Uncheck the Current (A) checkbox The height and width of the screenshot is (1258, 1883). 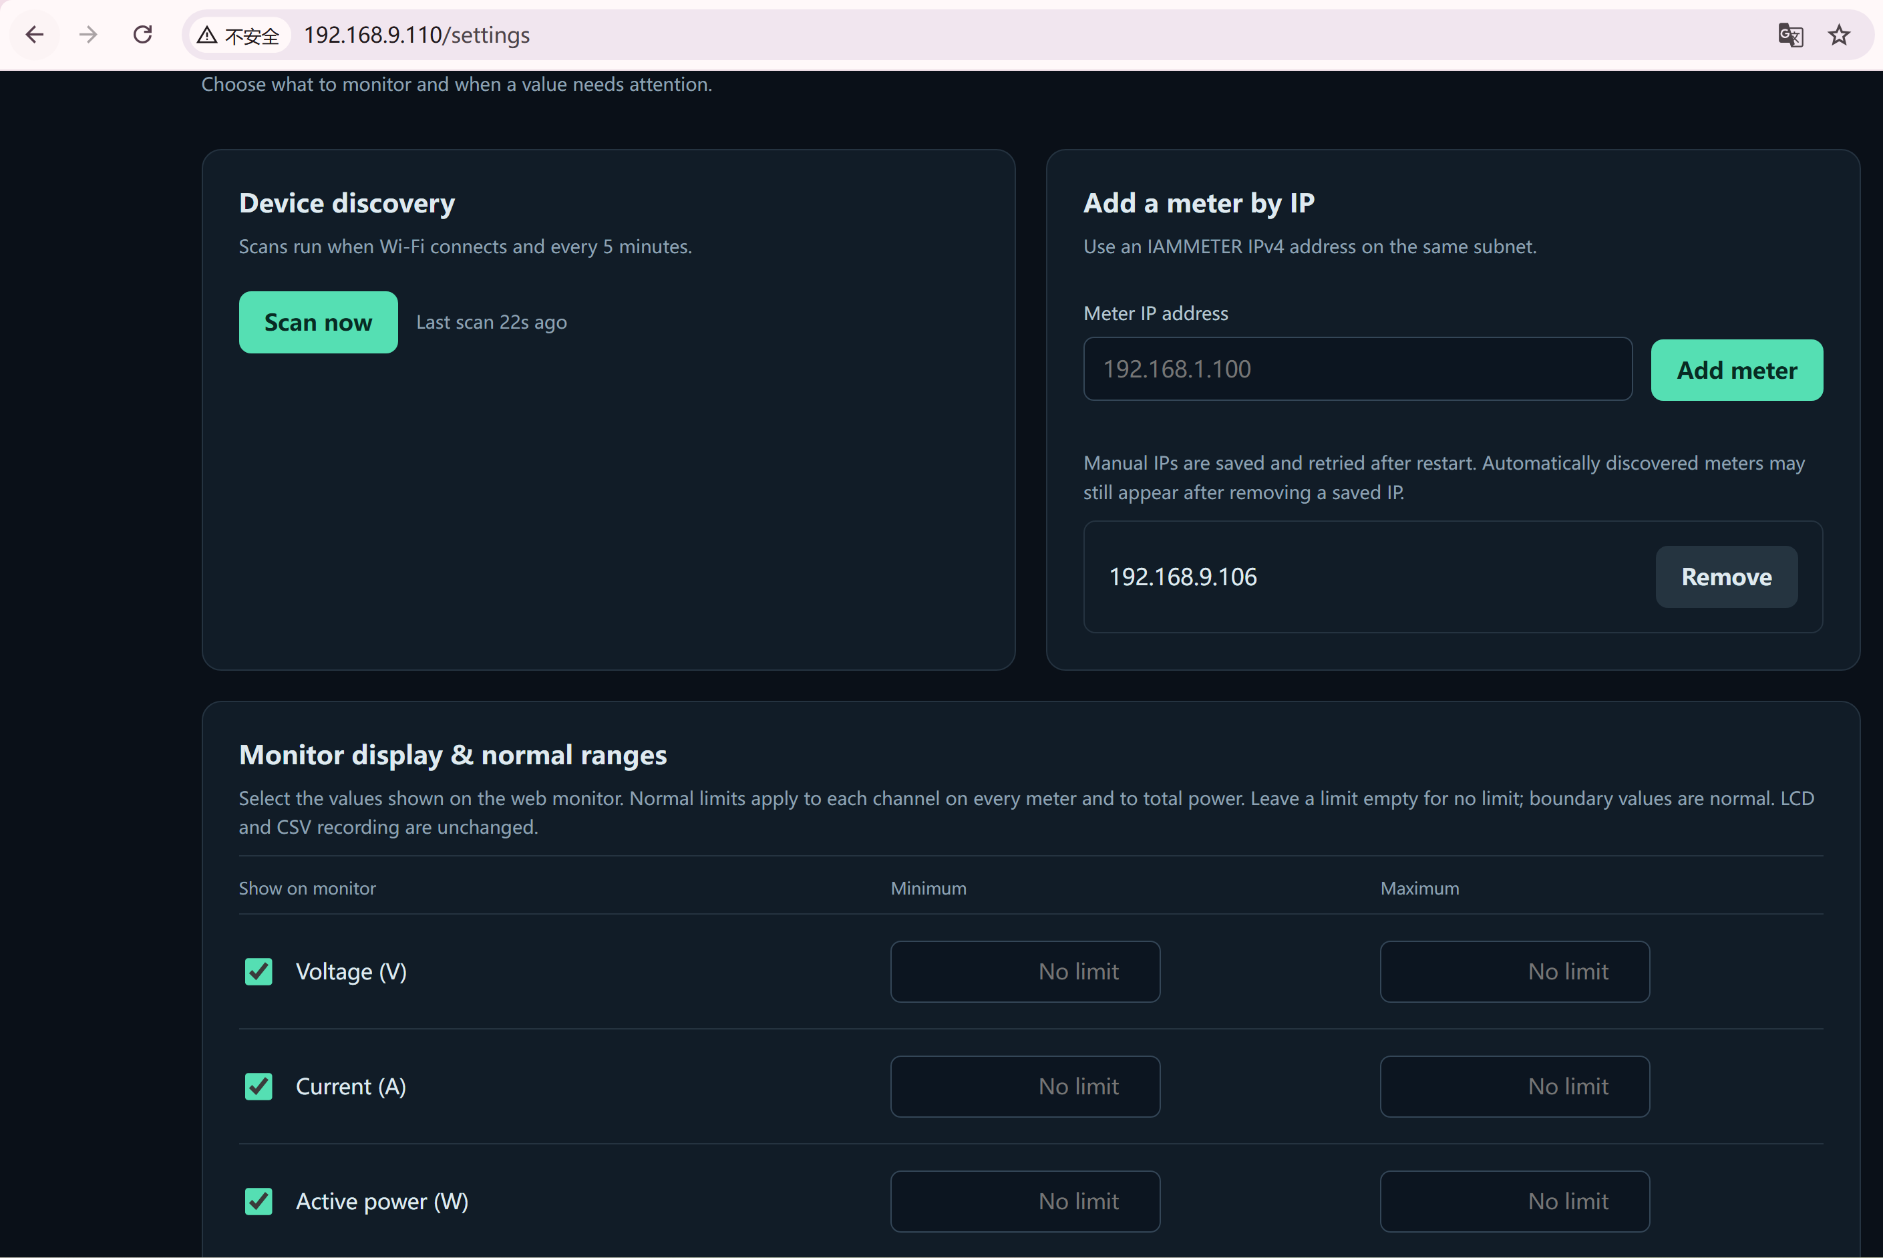[259, 1086]
